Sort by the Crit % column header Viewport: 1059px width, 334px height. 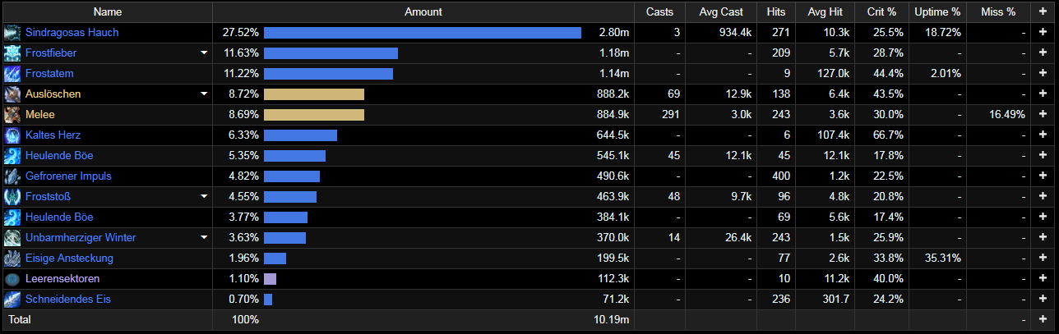[x=881, y=11]
